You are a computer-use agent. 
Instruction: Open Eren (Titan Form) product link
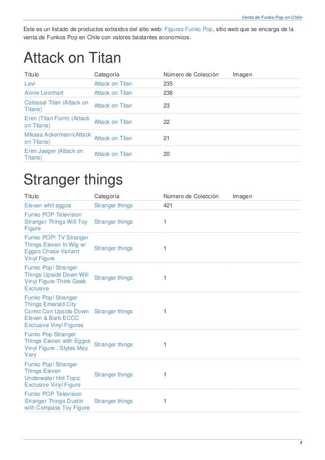coord(57,122)
